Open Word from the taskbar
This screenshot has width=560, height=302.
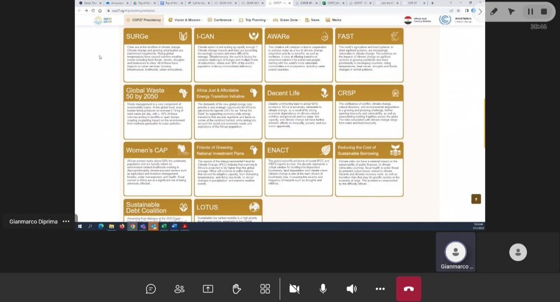(175, 226)
